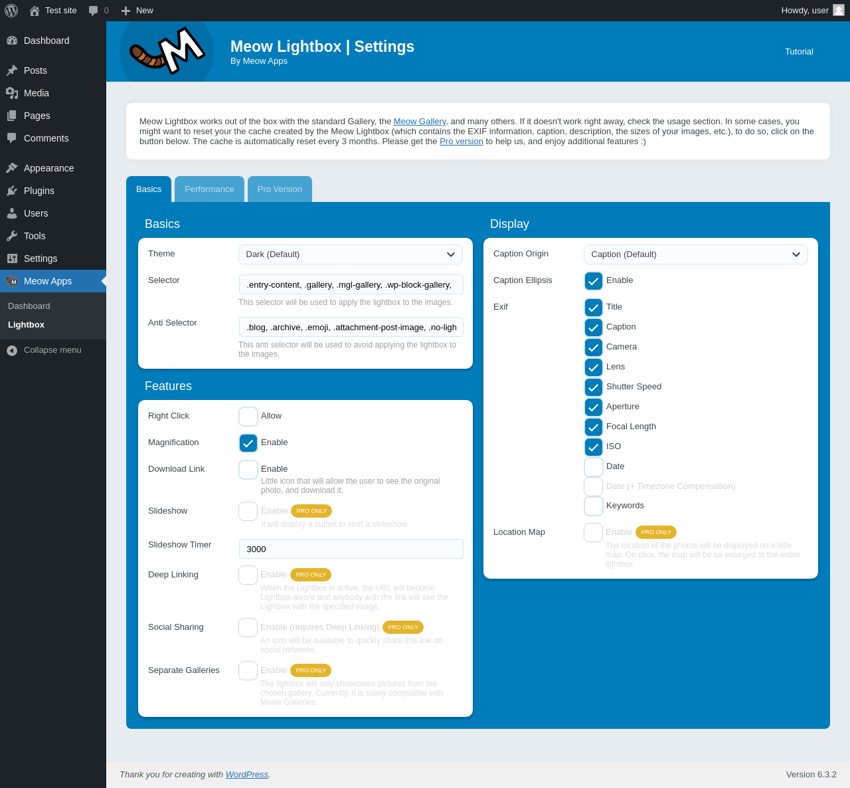Click the Tools wrench icon
The image size is (850, 788).
coord(12,236)
